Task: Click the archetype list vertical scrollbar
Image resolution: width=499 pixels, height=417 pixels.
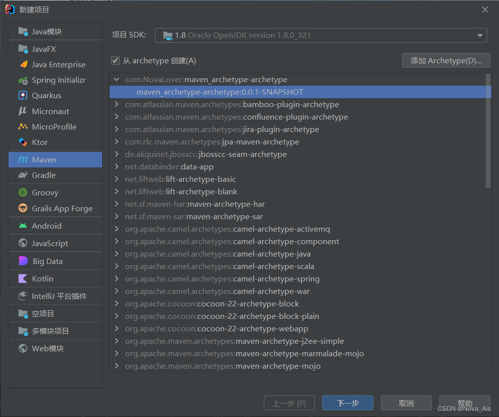Action: tap(488, 131)
